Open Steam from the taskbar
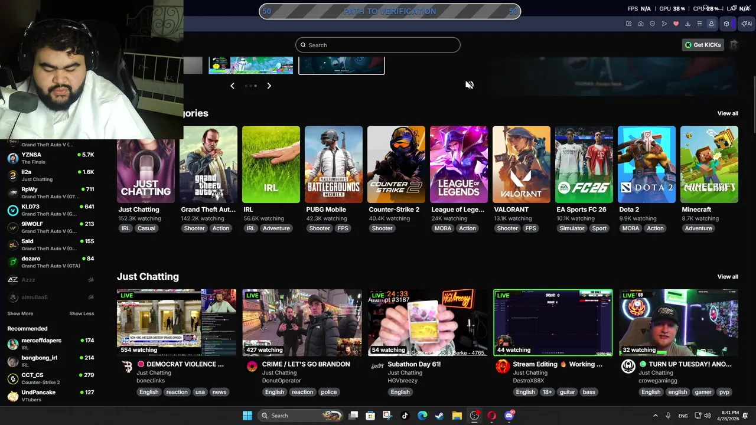 [x=439, y=416]
